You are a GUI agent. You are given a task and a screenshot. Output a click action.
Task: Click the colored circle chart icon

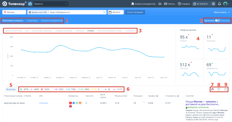coord(212,89)
